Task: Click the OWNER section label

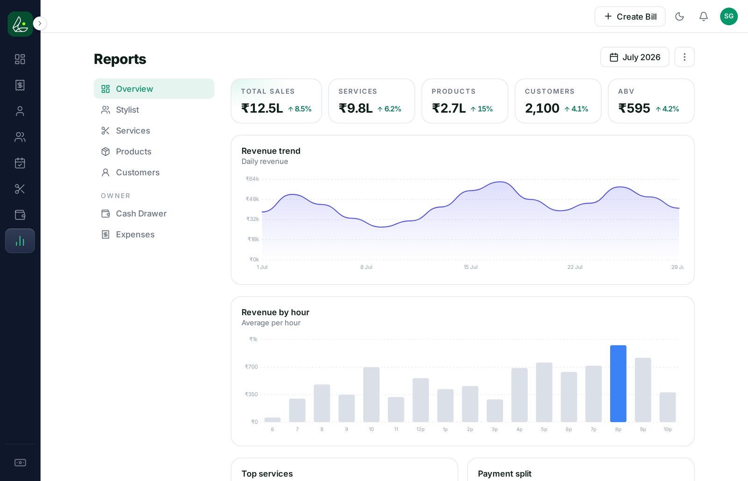Action: (x=115, y=196)
